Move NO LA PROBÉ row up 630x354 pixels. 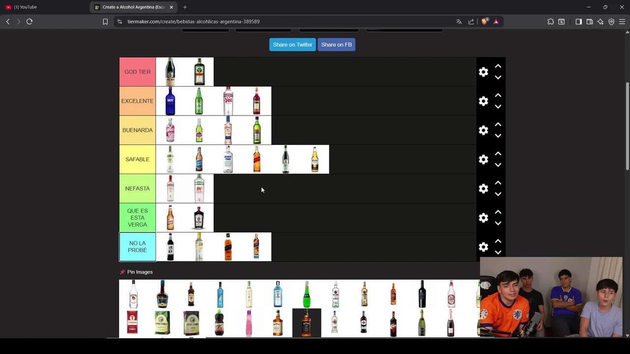tap(498, 241)
